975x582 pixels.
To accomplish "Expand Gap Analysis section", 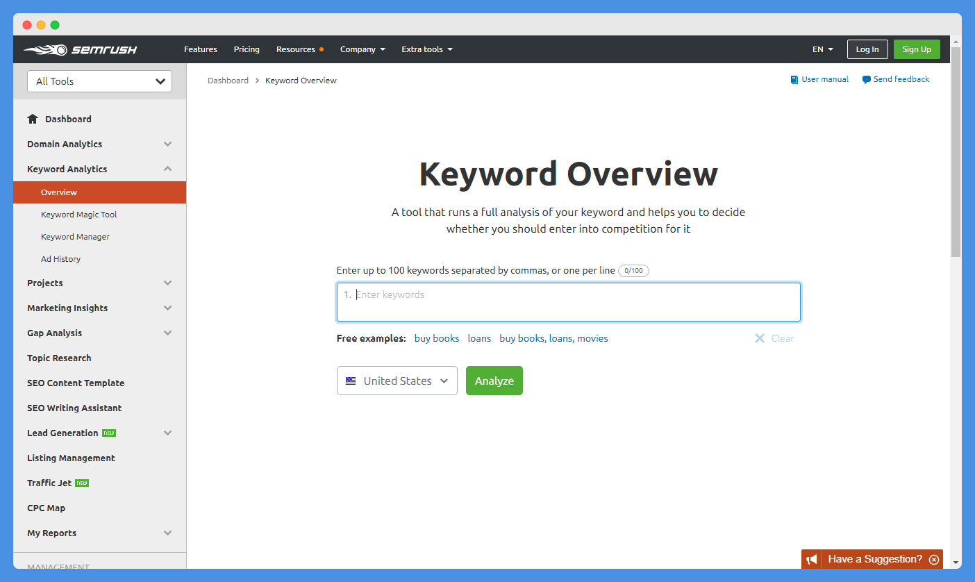I will click(x=167, y=333).
